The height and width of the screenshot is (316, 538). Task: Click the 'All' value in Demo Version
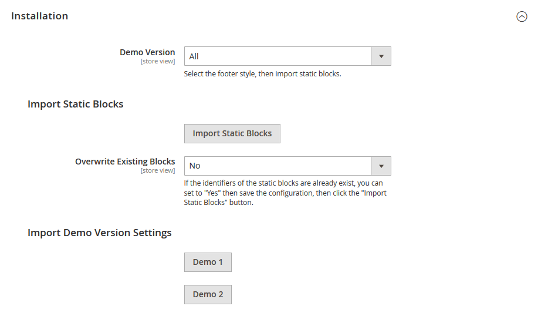194,56
